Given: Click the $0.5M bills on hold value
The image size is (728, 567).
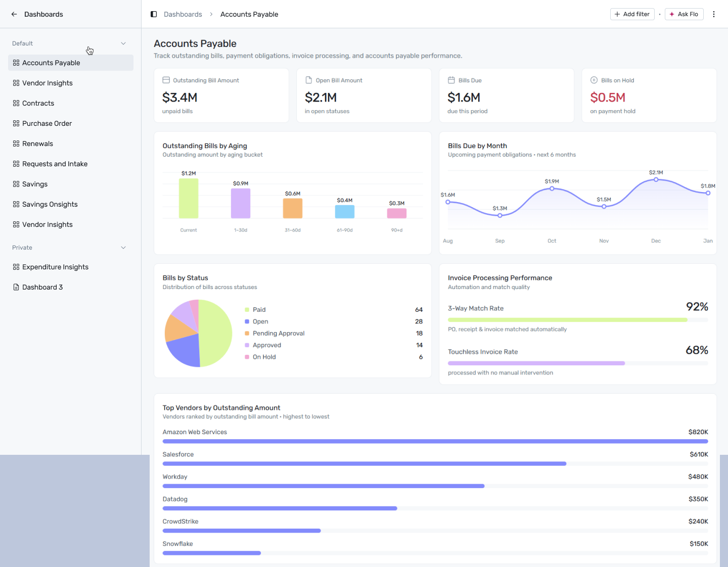Looking at the screenshot, I should pos(608,97).
